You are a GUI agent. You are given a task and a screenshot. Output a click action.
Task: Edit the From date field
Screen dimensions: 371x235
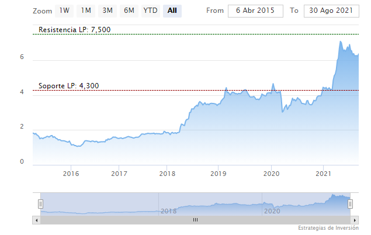pos(255,11)
